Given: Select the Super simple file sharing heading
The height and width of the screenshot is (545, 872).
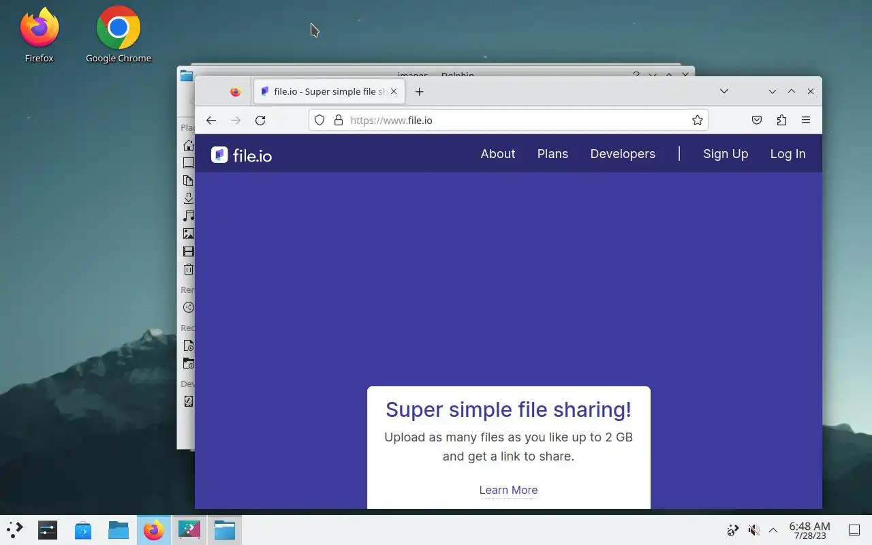Looking at the screenshot, I should coord(508,409).
